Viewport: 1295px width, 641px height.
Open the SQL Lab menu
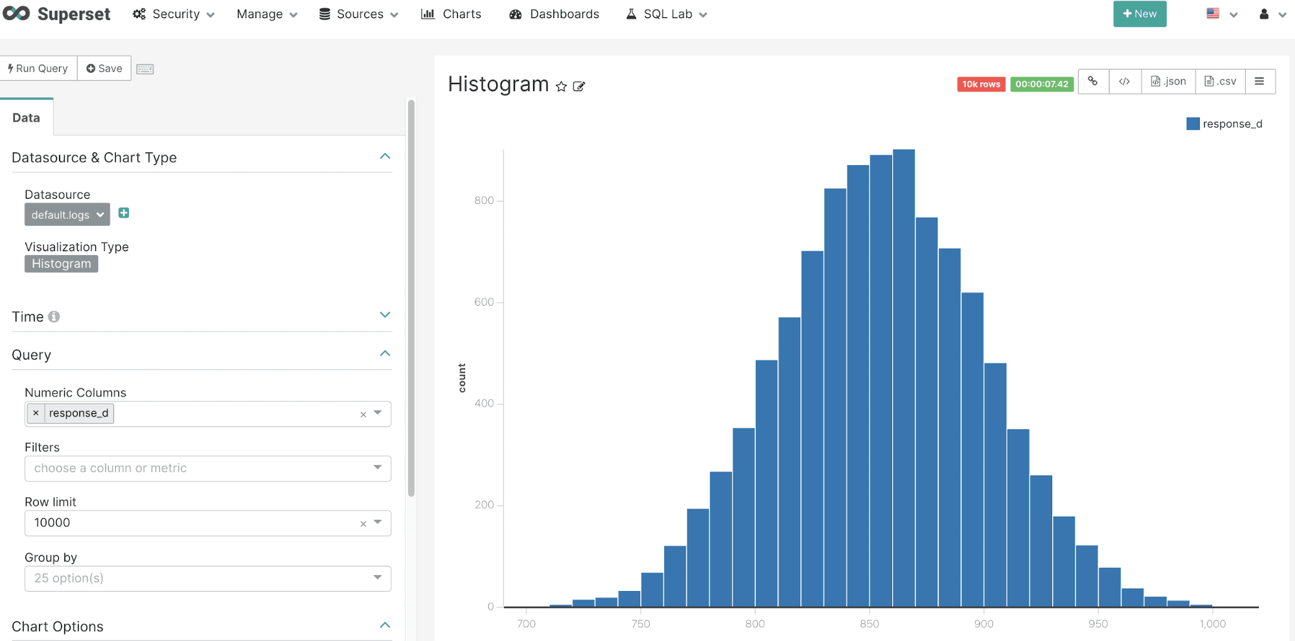(x=667, y=14)
